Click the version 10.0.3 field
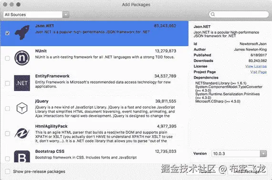The height and width of the screenshot is (180, 272). click(x=236, y=154)
